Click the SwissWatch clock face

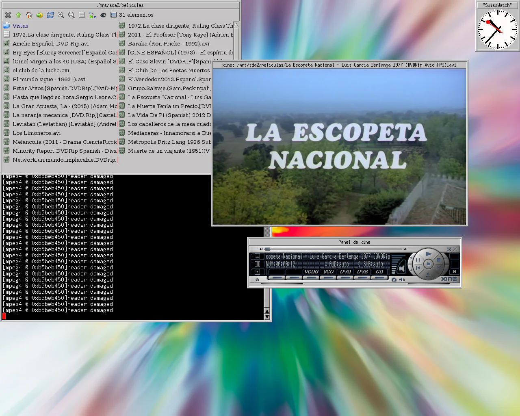497,29
